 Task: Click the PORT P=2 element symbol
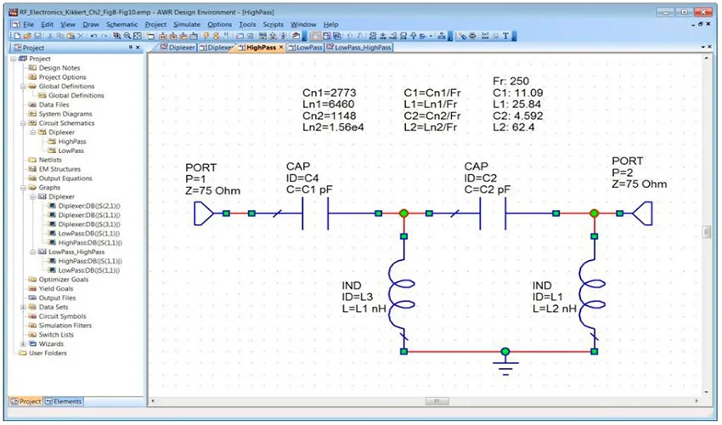tap(645, 213)
